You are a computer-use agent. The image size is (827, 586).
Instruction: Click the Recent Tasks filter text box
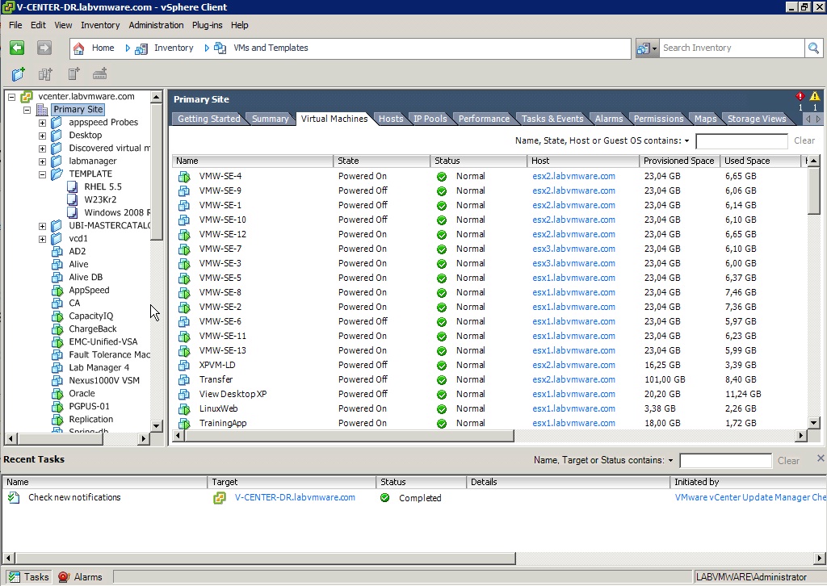point(726,461)
